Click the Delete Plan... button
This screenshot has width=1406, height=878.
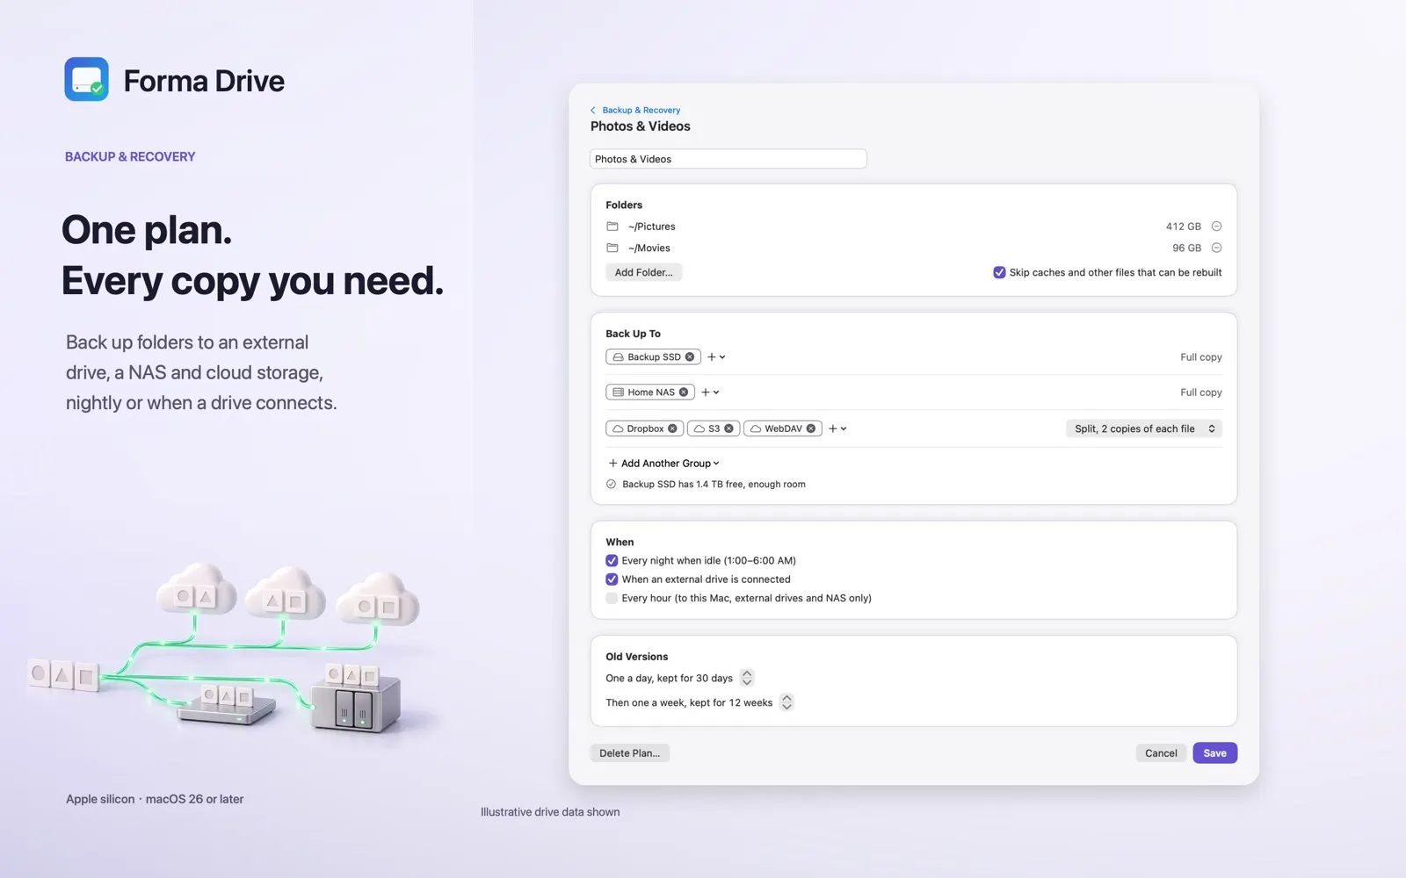(x=629, y=753)
